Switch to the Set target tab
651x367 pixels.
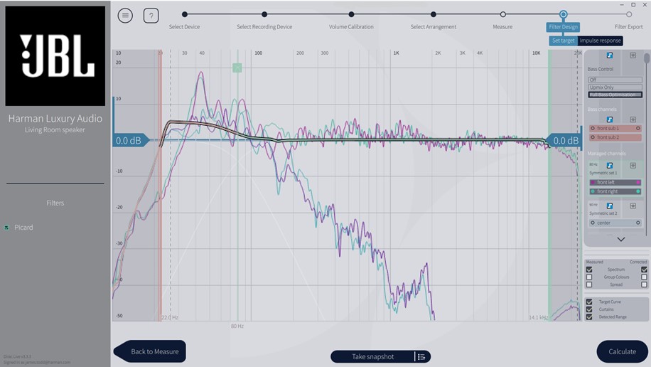coord(564,41)
